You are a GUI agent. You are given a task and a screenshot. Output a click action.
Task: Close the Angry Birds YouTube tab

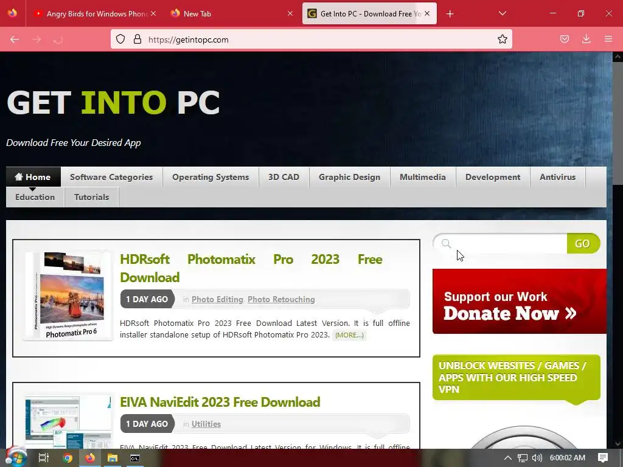153,13
